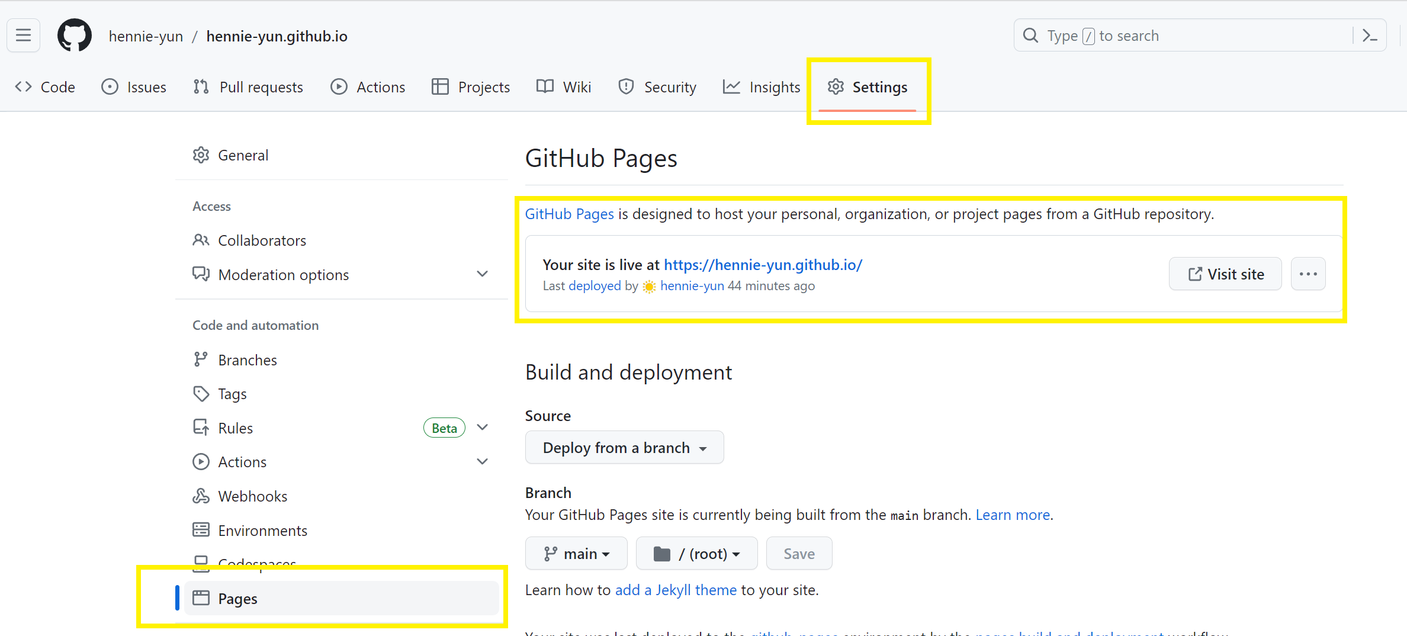Open the main branch selector dropdown

point(576,554)
